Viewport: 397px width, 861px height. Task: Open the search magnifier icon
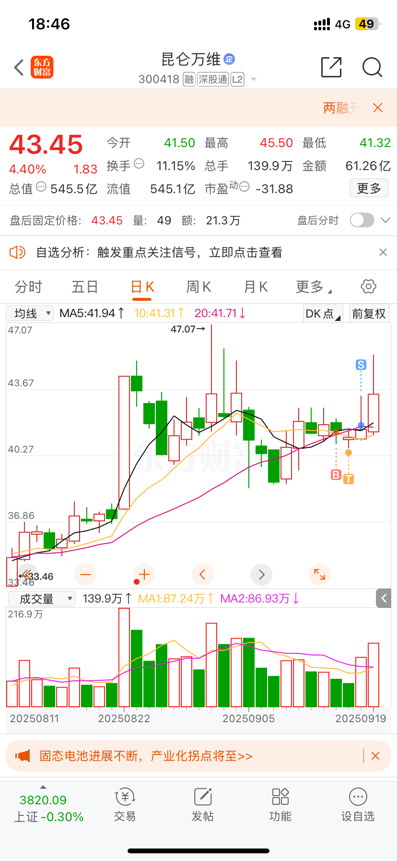(x=372, y=67)
